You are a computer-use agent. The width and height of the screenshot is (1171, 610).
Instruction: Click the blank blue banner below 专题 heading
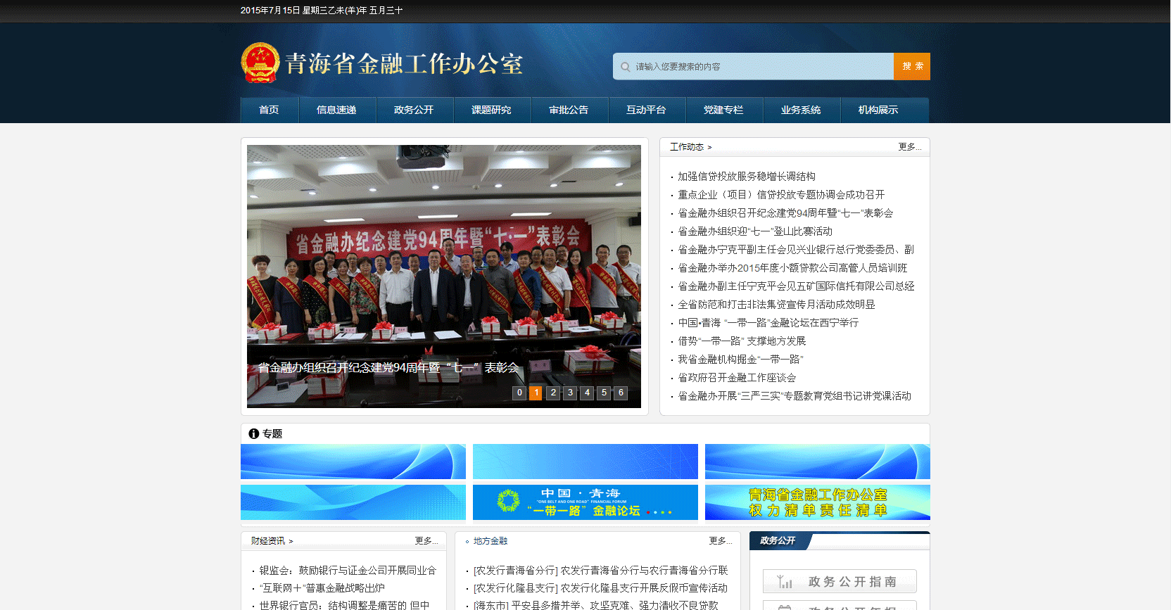[353, 462]
